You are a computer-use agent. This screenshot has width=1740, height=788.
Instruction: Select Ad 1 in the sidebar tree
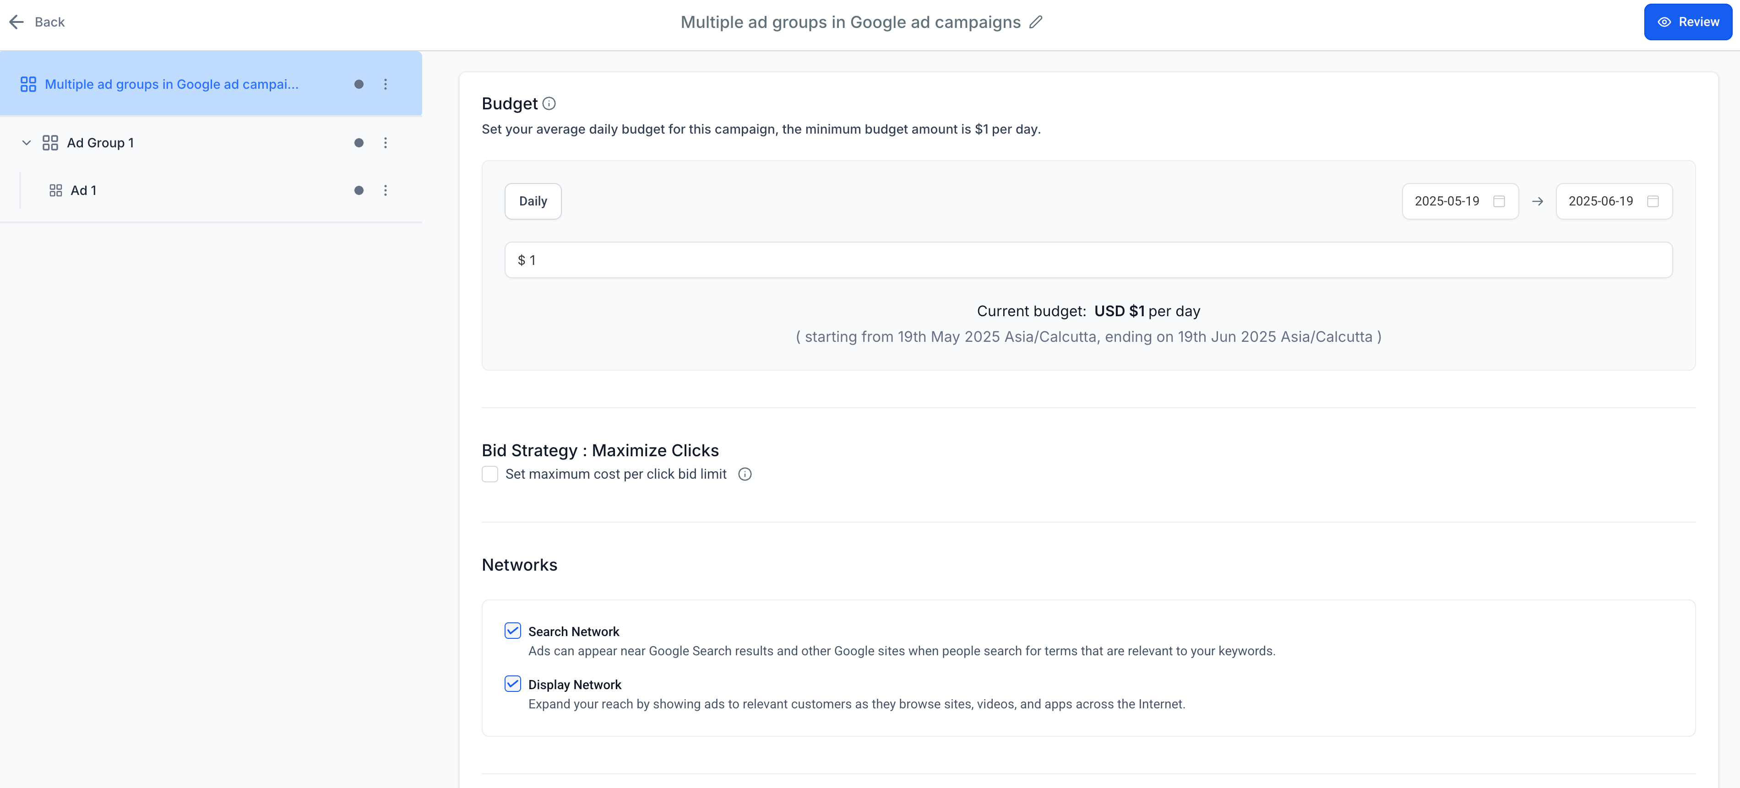(84, 190)
